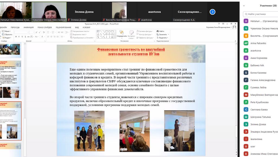Click the Найти find button

pyautogui.click(x=160, y=31)
